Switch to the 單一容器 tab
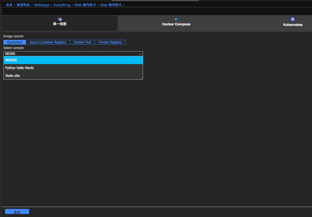312x217 pixels. (x=59, y=23)
